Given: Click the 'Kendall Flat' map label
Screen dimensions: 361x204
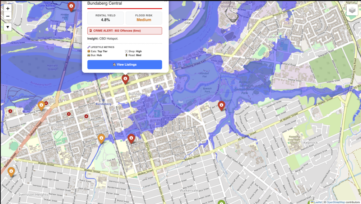Looking at the screenshot, I should point(204,75).
